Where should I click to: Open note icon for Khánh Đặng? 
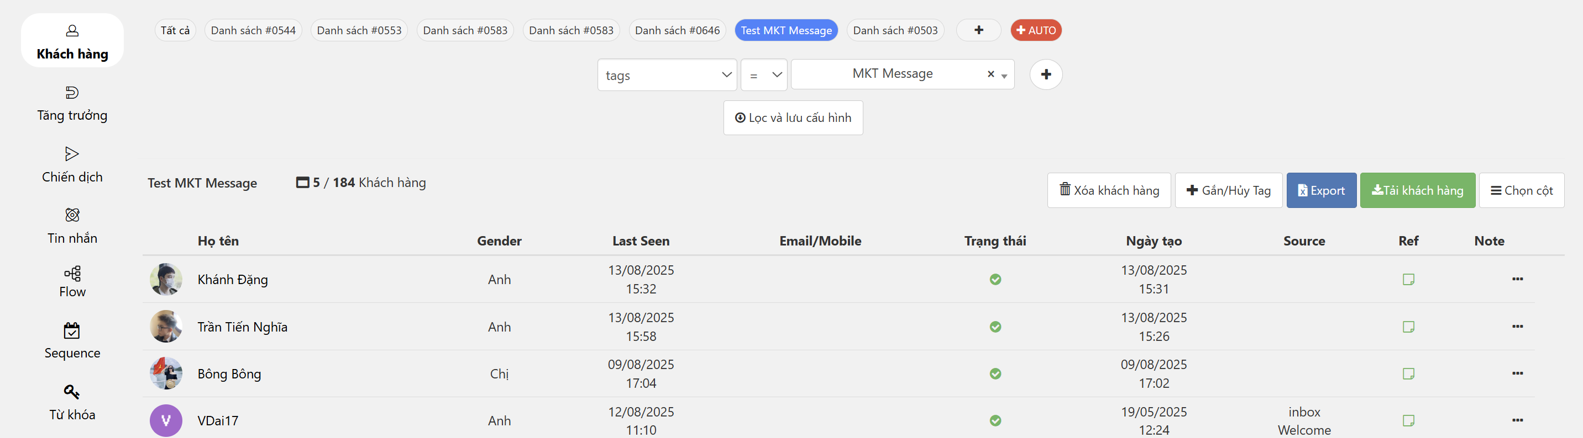(x=1408, y=280)
